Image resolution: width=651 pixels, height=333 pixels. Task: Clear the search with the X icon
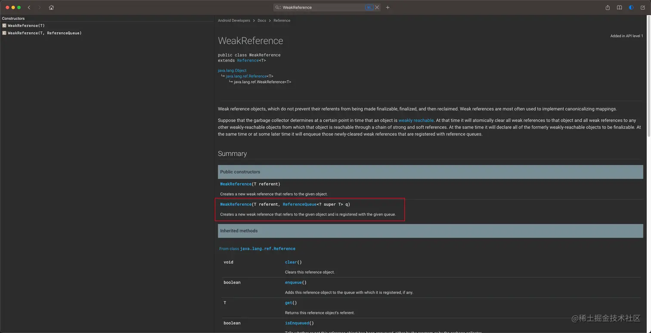coord(377,7)
